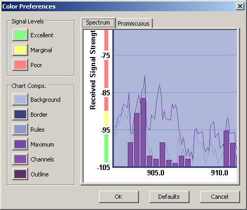Change the Marginal yellow color swatch
Image resolution: width=247 pixels, height=210 pixels.
20,50
